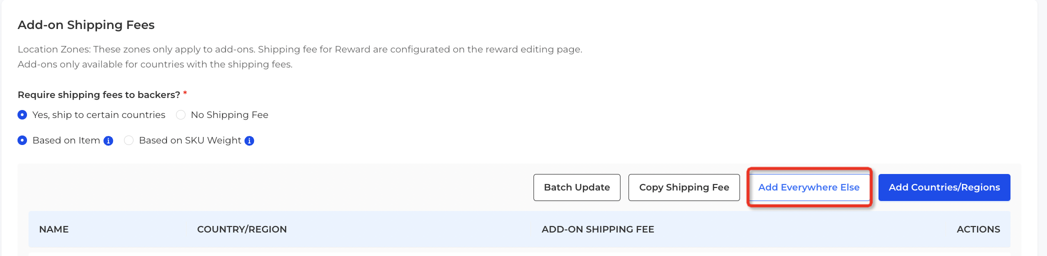Click the 'Add-ons only available for countries' note
Image resolution: width=1047 pixels, height=256 pixels.
click(x=155, y=64)
